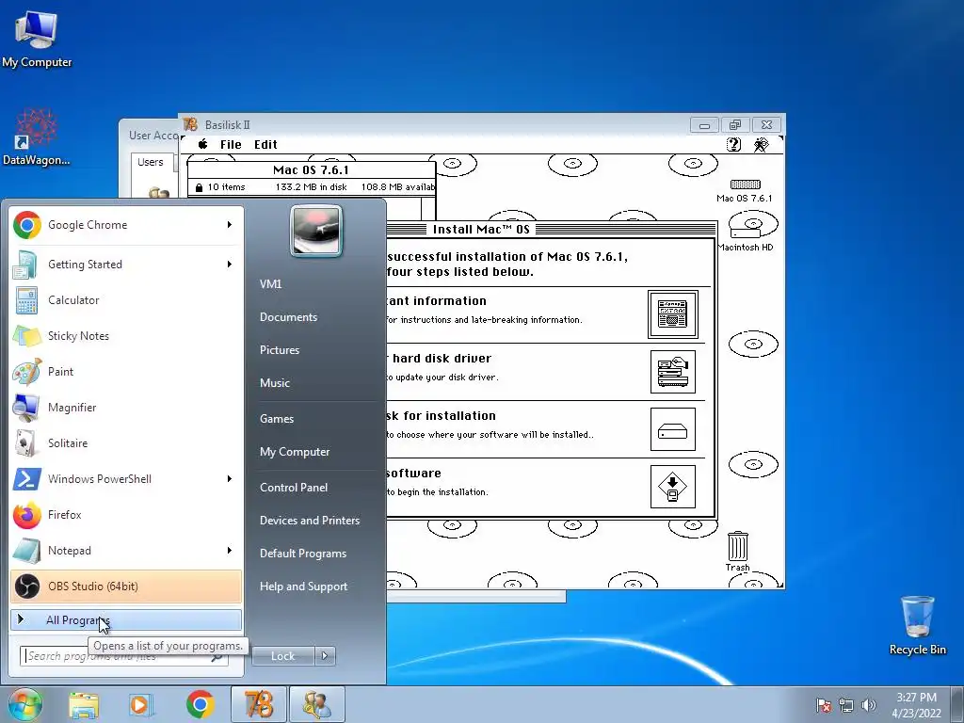The width and height of the screenshot is (964, 723).
Task: Open Music from the Start menu
Action: click(x=274, y=382)
